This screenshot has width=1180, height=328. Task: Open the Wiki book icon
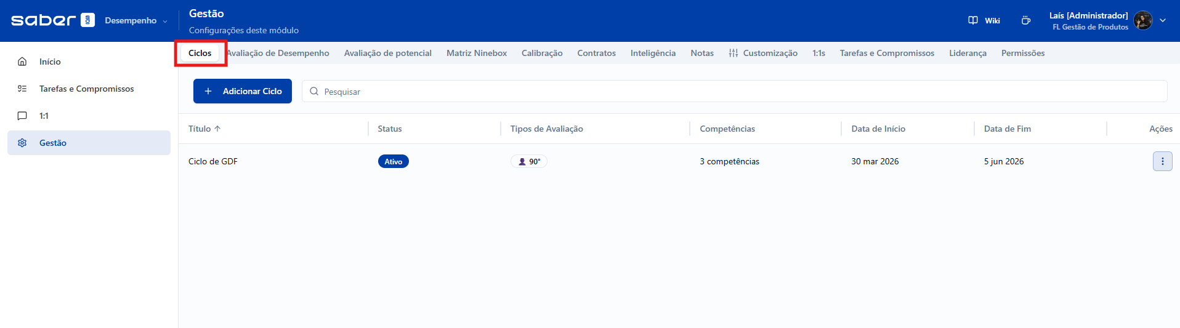pos(973,20)
